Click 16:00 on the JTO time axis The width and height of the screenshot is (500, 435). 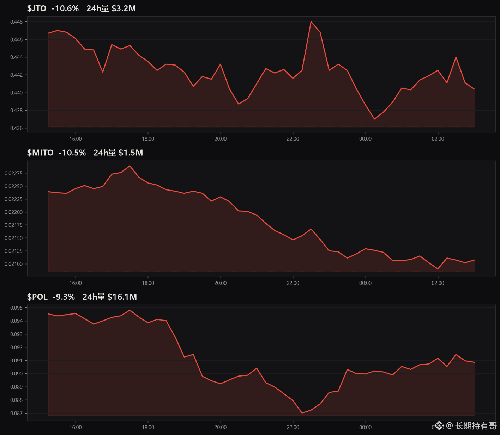(x=76, y=139)
